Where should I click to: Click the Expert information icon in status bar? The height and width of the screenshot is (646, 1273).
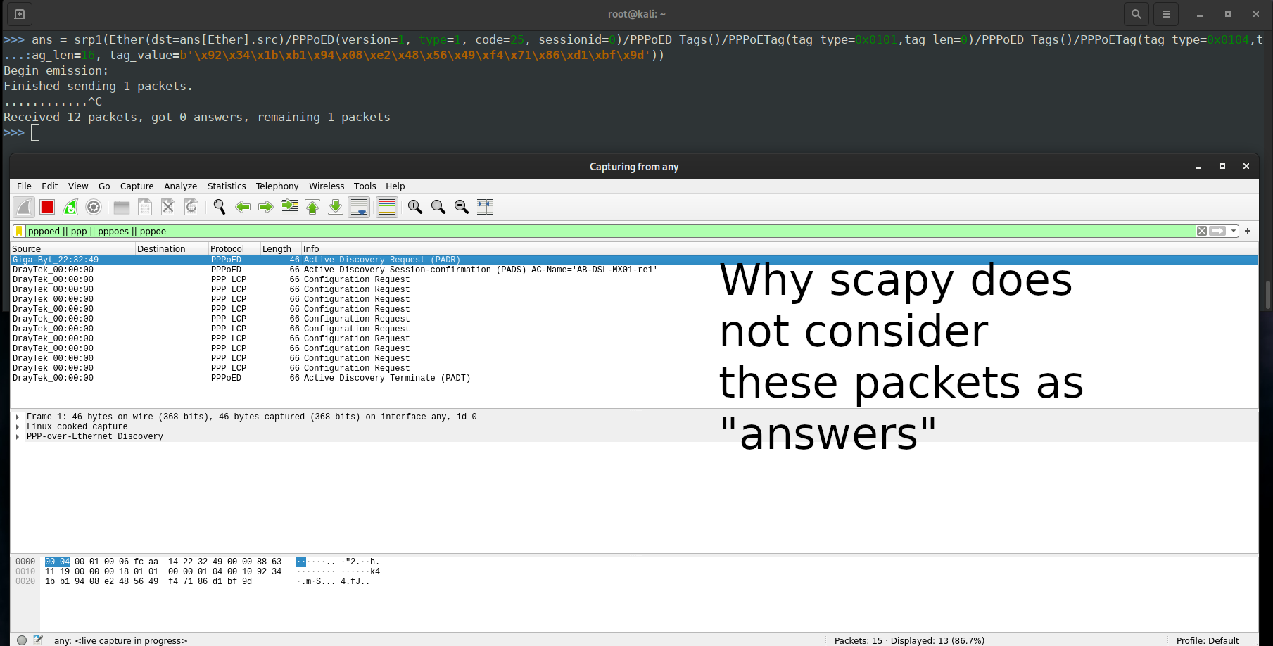tap(22, 640)
